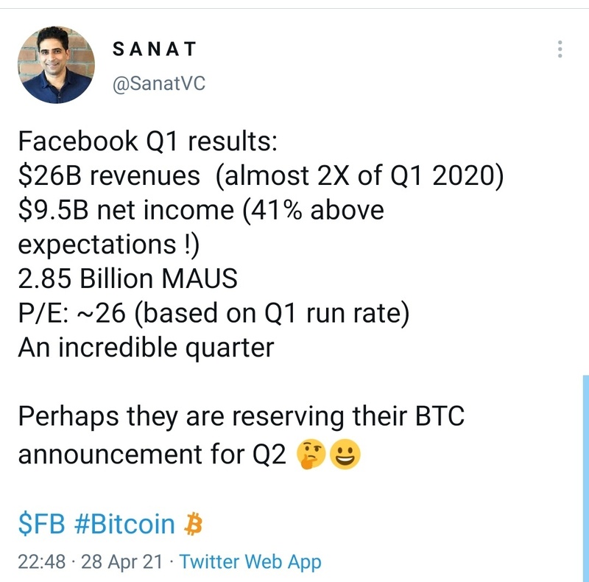589x582 pixels.
Task: Click the SANAT display name
Action: pyautogui.click(x=155, y=49)
